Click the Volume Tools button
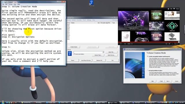 tap(98, 55)
